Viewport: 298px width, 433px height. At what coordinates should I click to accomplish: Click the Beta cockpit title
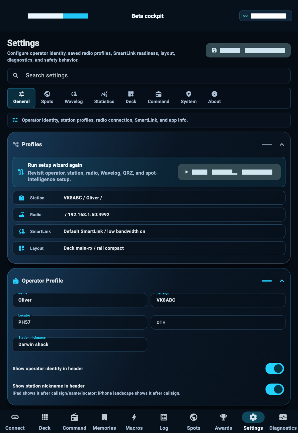pyautogui.click(x=148, y=16)
